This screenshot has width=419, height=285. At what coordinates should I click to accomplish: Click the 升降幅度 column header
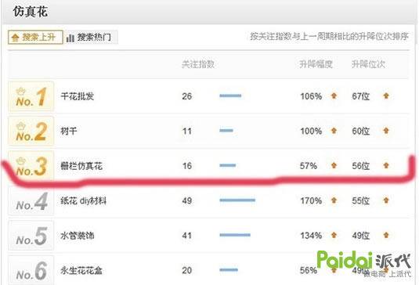(316, 64)
